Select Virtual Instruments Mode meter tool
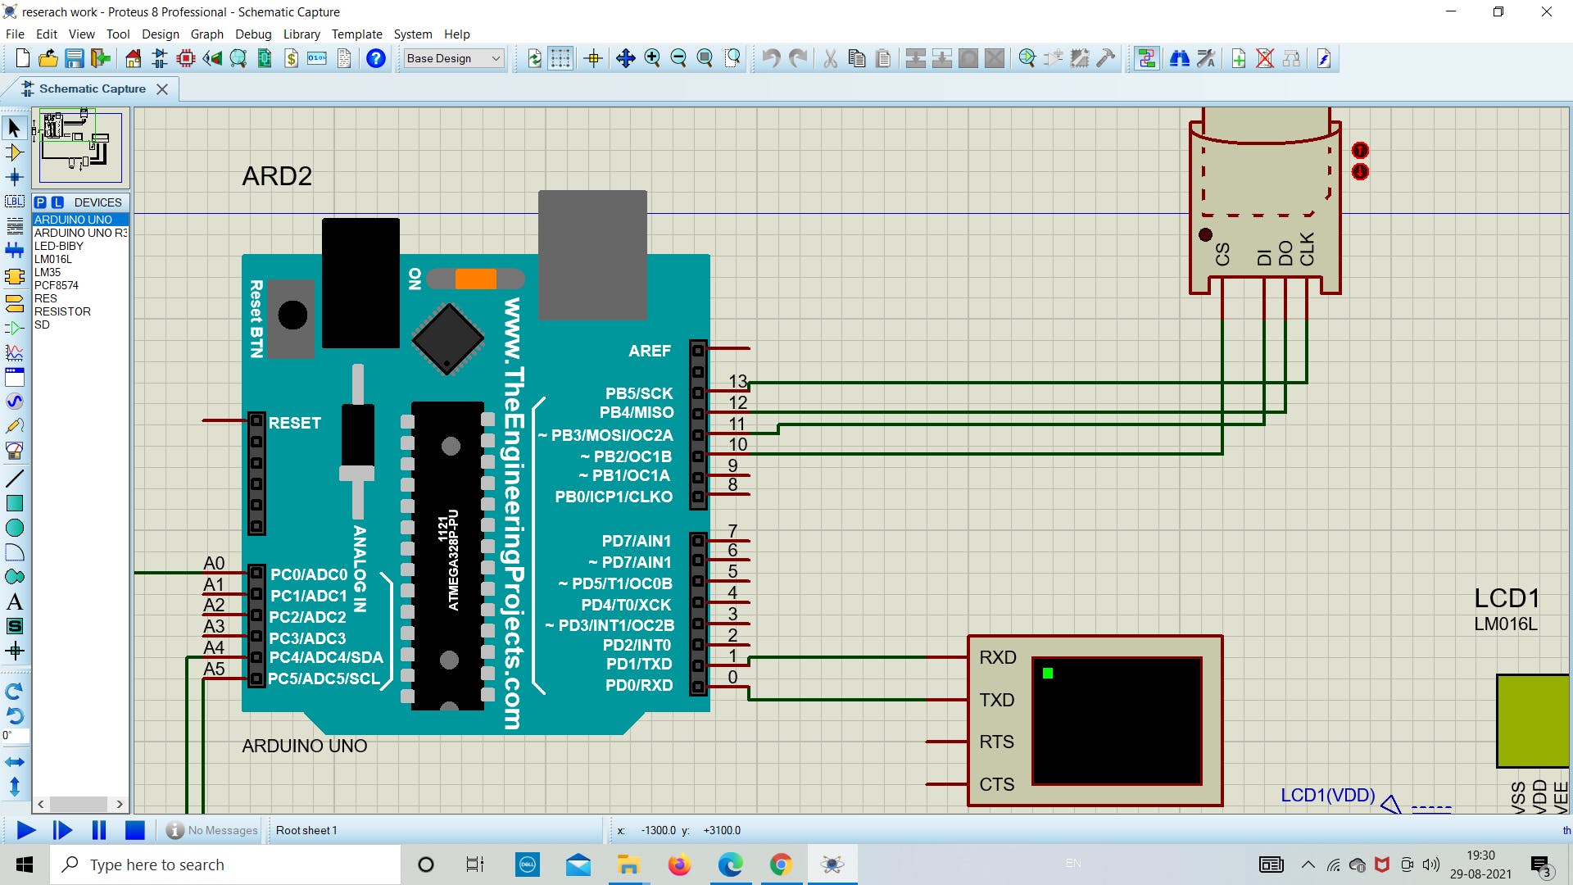The height and width of the screenshot is (885, 1573). (x=14, y=451)
